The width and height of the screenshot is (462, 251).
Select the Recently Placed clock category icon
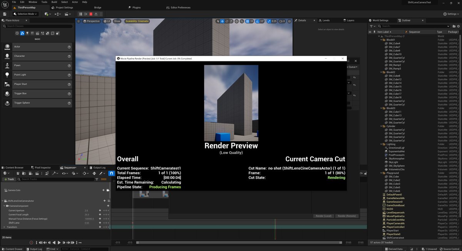pos(17,33)
